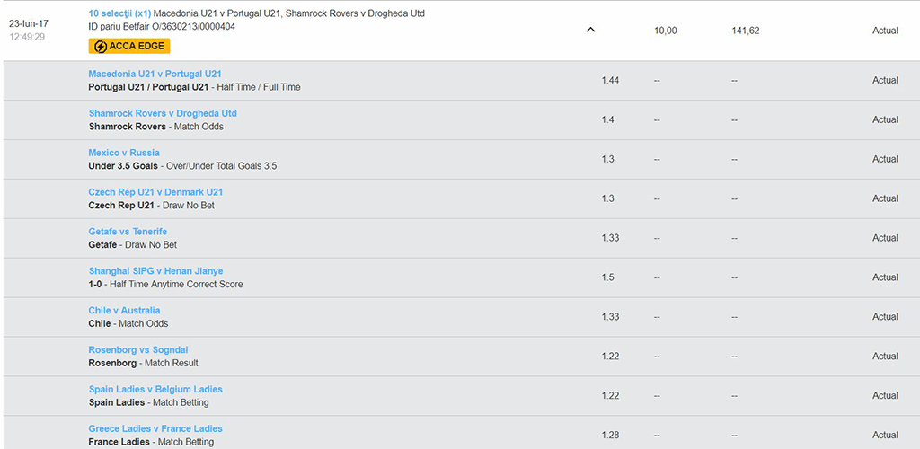Image resolution: width=920 pixels, height=449 pixels.
Task: Click the Betfair bet ID text
Action: [162, 26]
